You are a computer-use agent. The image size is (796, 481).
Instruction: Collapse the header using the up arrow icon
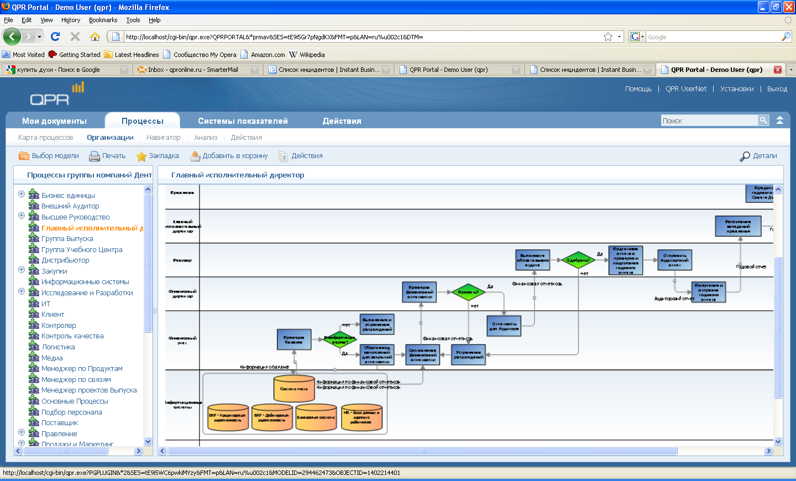779,120
